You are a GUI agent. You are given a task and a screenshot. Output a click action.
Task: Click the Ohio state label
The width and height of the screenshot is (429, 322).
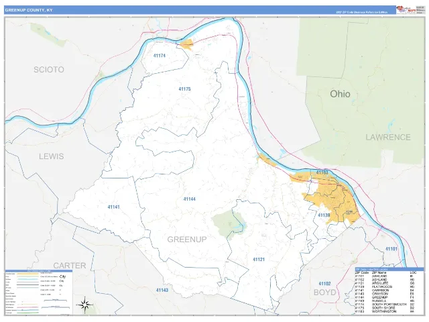340,94
